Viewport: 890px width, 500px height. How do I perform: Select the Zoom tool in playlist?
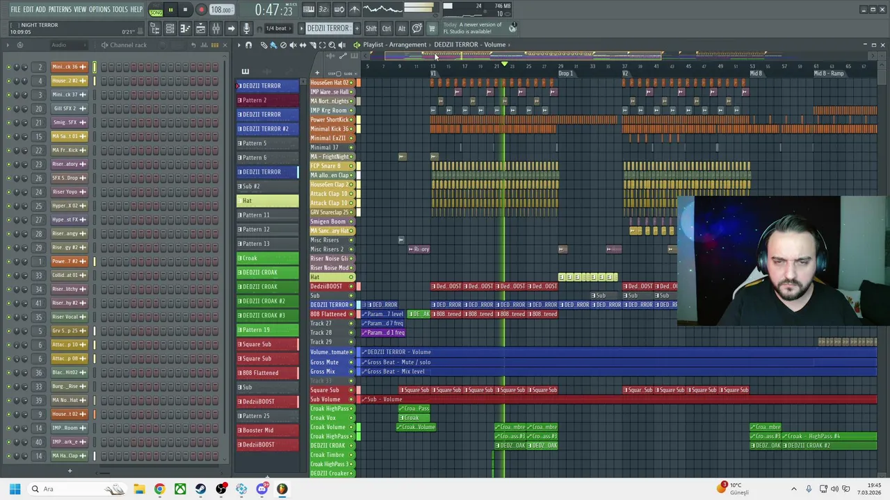(332, 45)
